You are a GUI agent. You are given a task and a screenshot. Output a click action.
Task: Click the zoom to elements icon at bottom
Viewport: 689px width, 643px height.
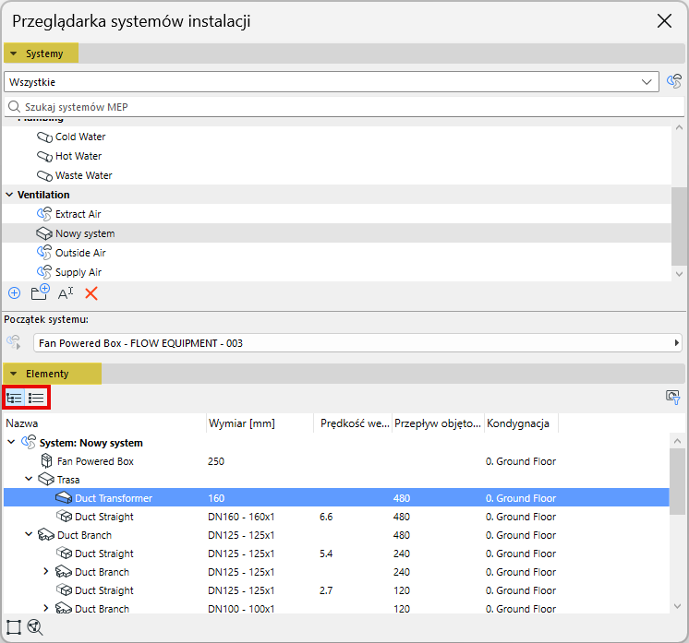(36, 627)
